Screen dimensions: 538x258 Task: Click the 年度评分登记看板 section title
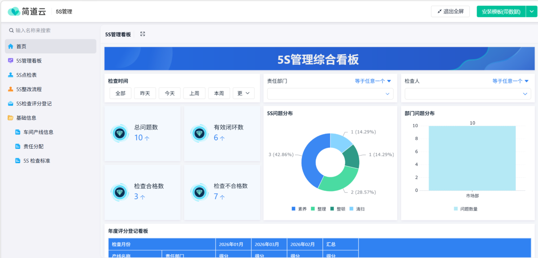[128, 231]
